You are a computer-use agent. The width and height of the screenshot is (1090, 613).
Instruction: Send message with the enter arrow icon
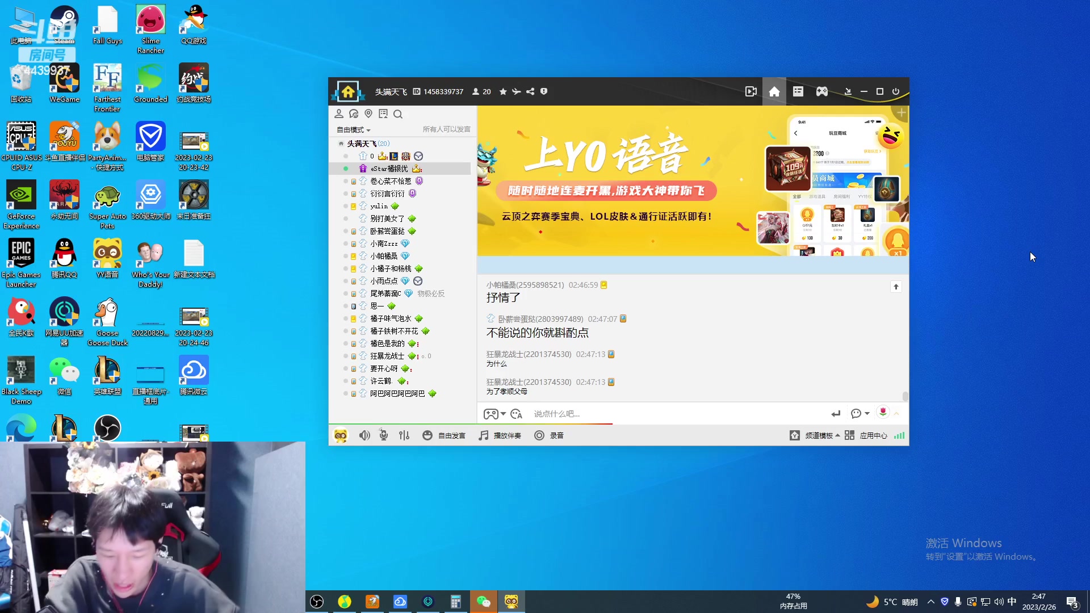coord(836,414)
